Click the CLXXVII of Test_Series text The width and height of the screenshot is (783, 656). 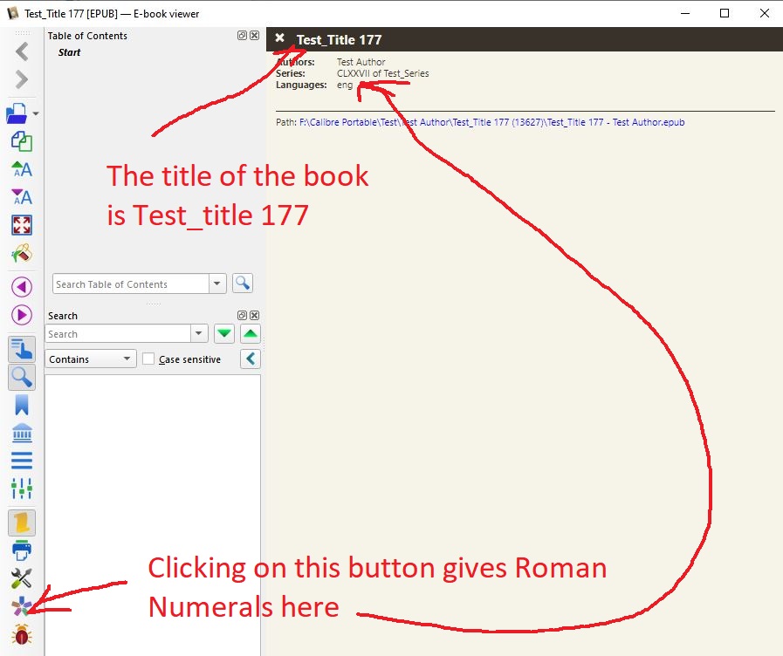[382, 73]
